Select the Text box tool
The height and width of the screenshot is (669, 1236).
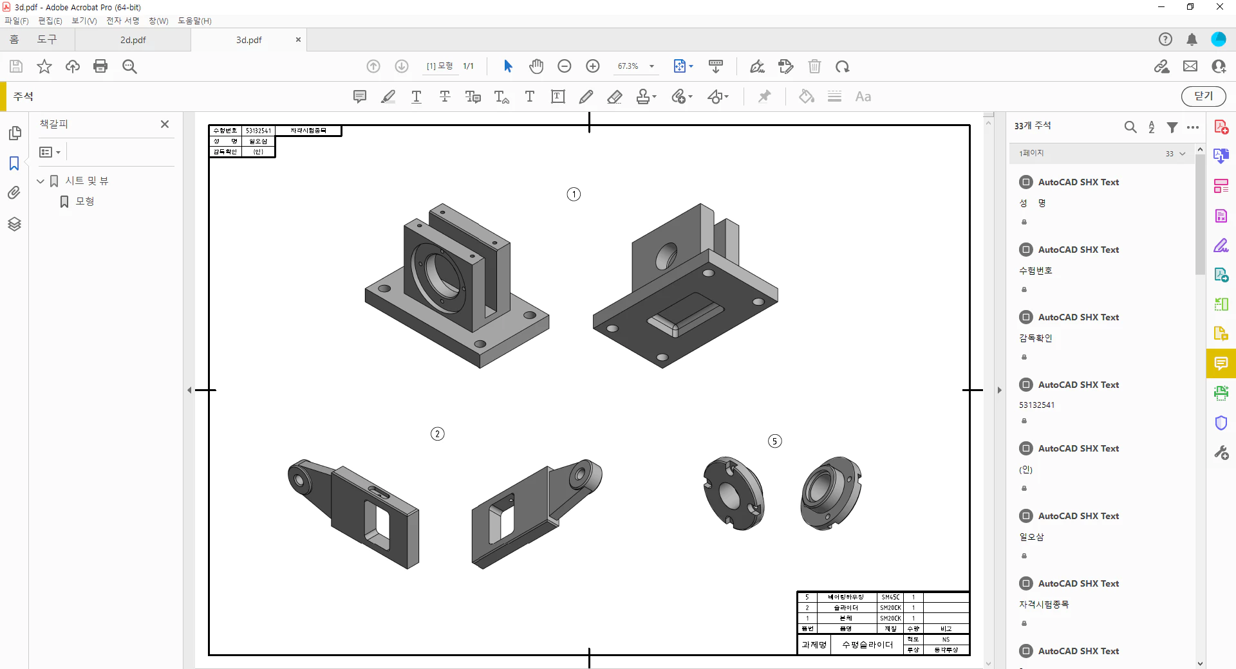pos(558,96)
